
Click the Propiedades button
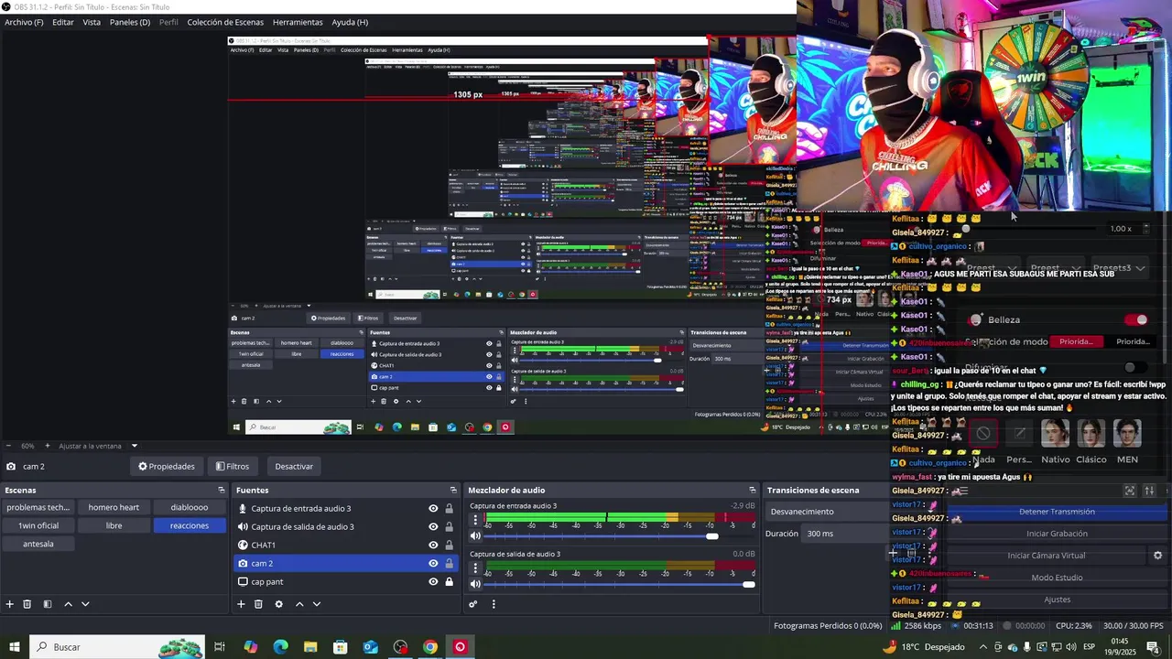coord(167,467)
